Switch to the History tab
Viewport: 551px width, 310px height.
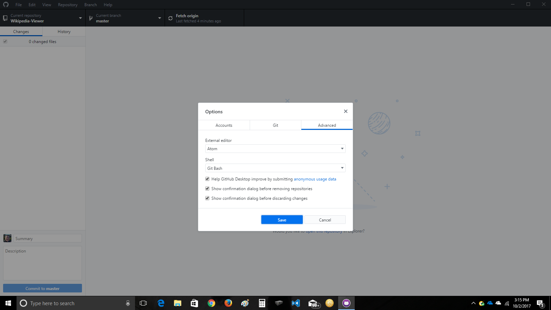(64, 31)
